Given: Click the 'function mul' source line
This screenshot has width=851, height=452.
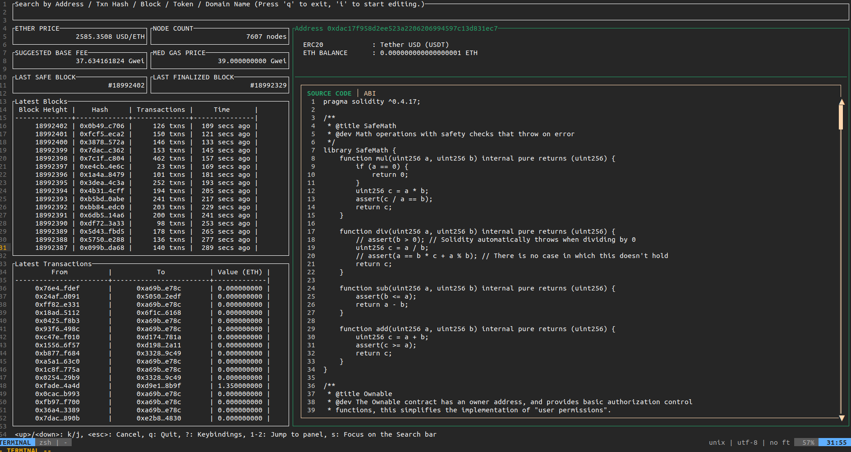Looking at the screenshot, I should click(x=478, y=158).
